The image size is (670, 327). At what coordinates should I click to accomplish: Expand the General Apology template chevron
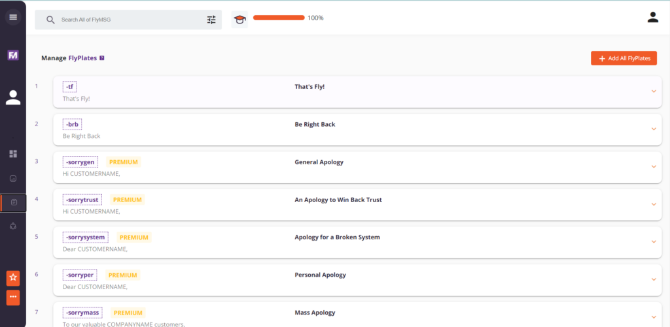[x=653, y=167]
